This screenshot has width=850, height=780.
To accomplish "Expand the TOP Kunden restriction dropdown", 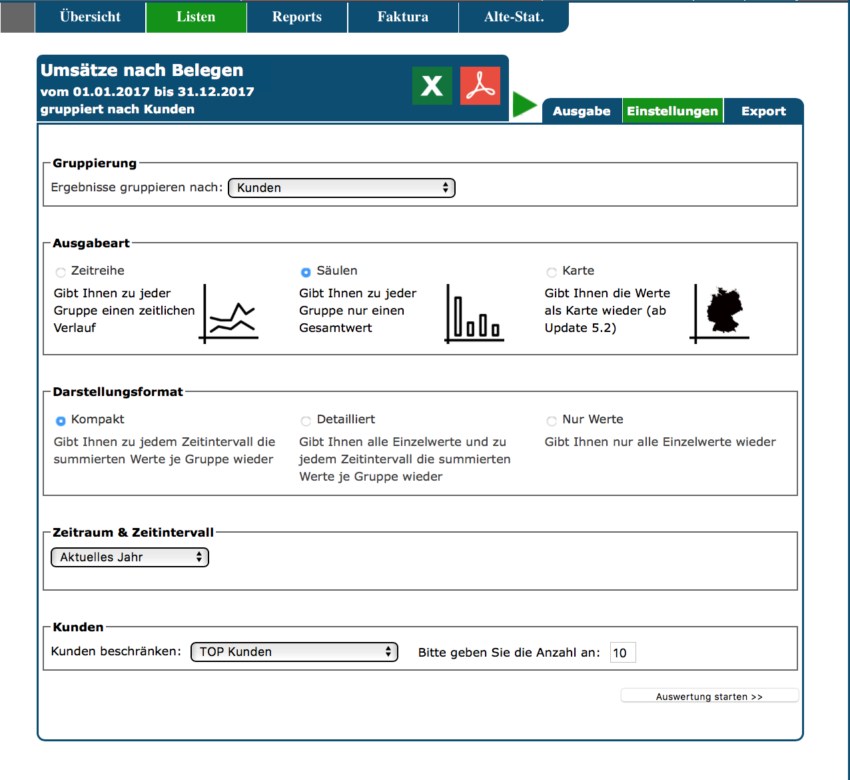I will 294,652.
